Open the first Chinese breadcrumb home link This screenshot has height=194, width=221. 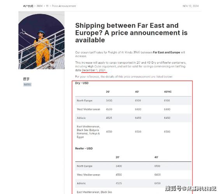(x=28, y=6)
